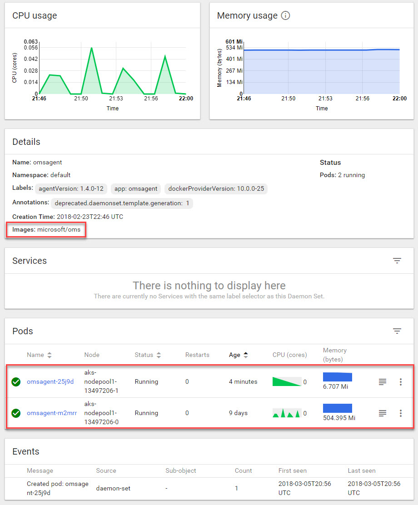Click the 'Created pod' event message row
418x505 pixels.
click(58, 488)
